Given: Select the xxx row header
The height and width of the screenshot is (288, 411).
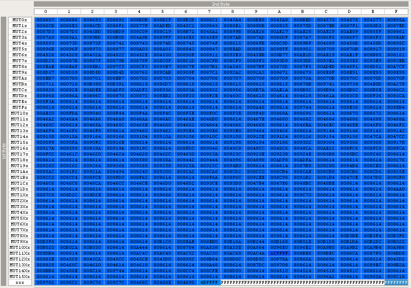Looking at the screenshot, I should 20,282.
